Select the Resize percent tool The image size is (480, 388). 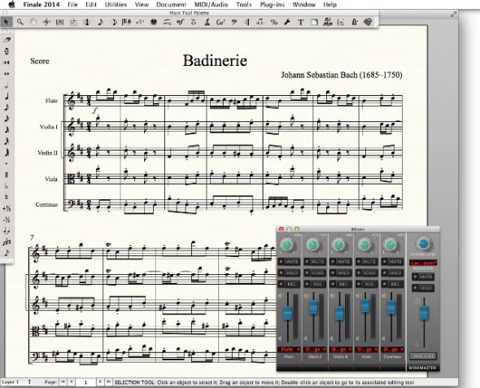coord(273,22)
